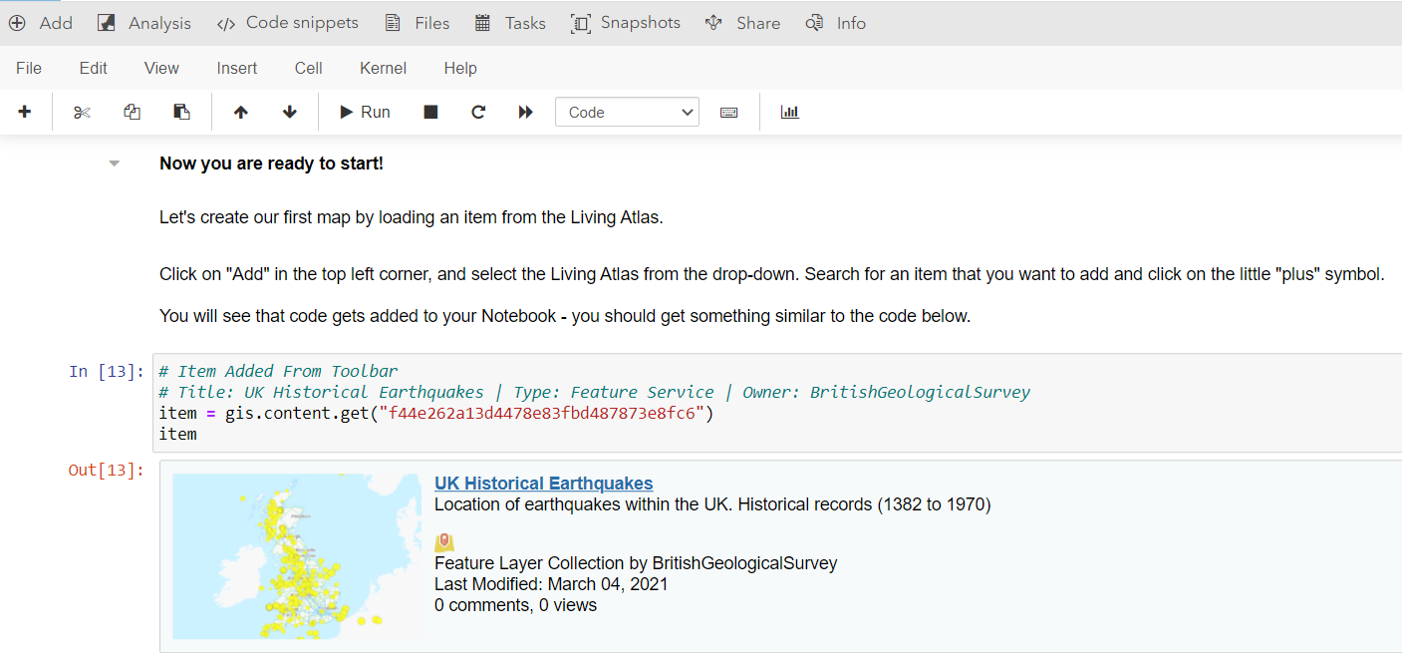Image resolution: width=1402 pixels, height=653 pixels.
Task: Open the Edit menu
Action: click(94, 69)
